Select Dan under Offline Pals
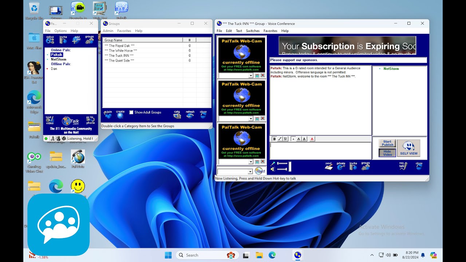Viewport: 466px width, 262px height. (54, 68)
